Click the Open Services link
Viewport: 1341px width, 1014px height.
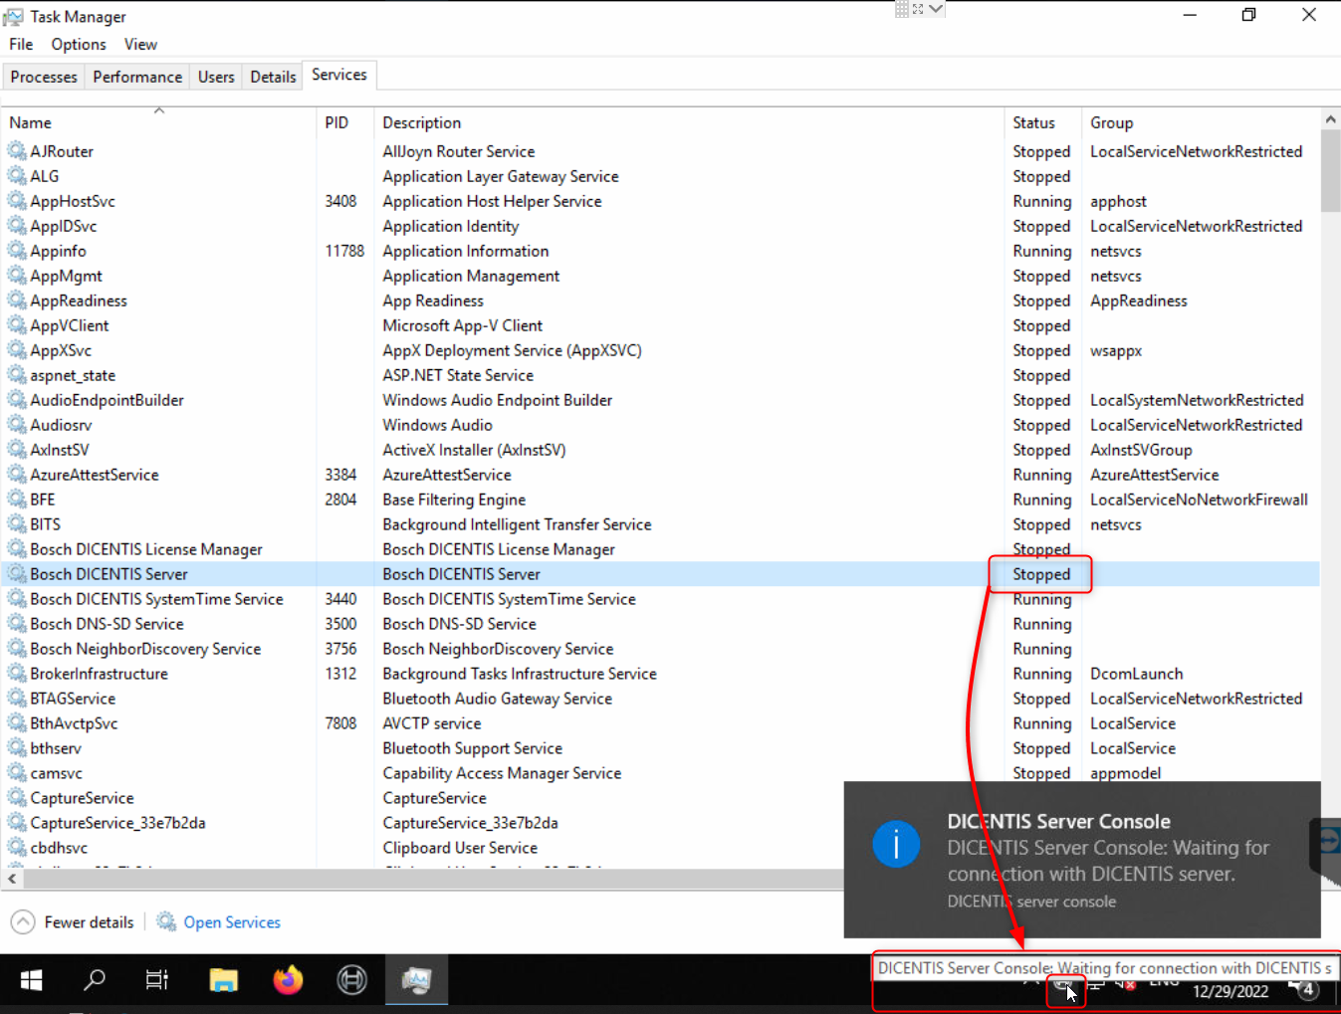click(231, 922)
